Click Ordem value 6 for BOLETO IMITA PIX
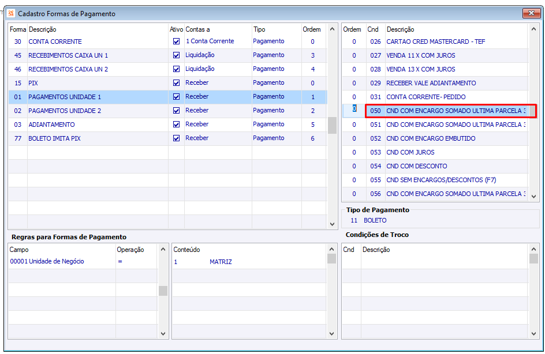545x354 pixels. pyautogui.click(x=312, y=138)
